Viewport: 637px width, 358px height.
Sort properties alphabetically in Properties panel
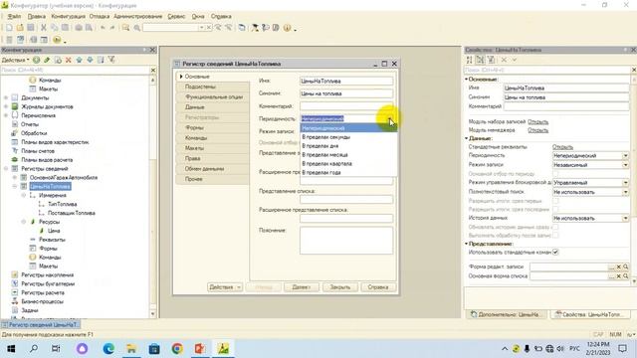tap(469, 60)
